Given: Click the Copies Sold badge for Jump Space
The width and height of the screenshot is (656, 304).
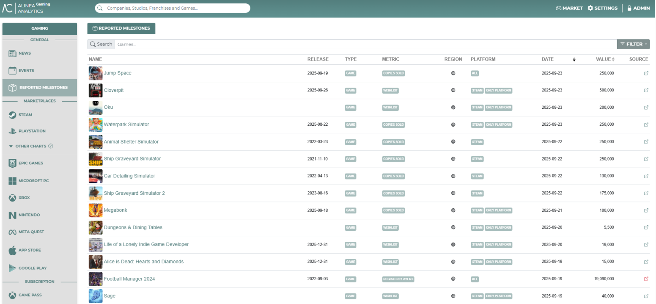Looking at the screenshot, I should tap(393, 73).
